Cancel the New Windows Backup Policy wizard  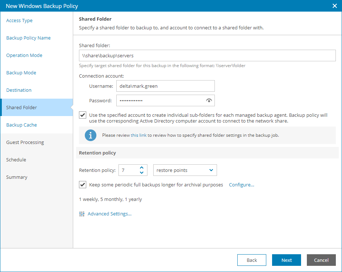(x=321, y=260)
